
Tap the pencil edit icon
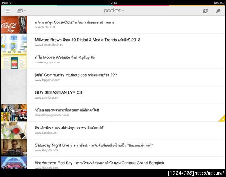click(218, 11)
